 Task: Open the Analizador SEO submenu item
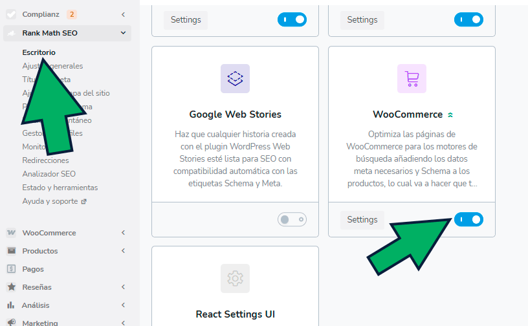[49, 174]
